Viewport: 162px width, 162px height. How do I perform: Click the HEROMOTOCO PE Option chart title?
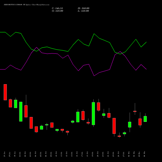tap(27, 5)
